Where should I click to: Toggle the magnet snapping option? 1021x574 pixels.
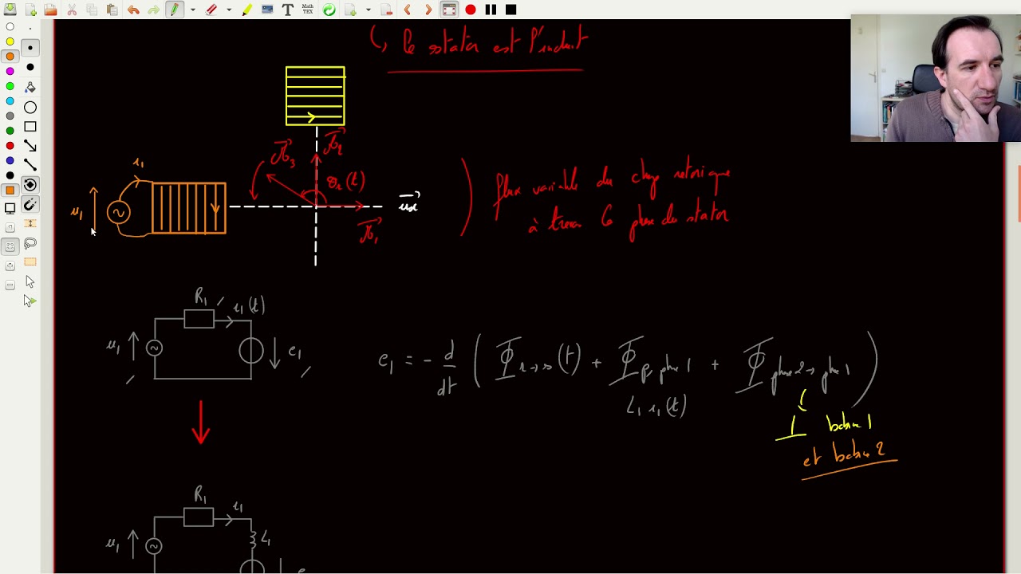30,204
